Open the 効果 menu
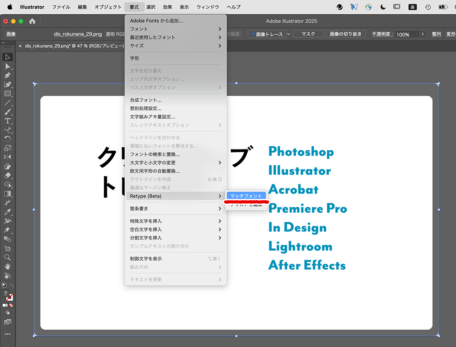 (x=167, y=7)
